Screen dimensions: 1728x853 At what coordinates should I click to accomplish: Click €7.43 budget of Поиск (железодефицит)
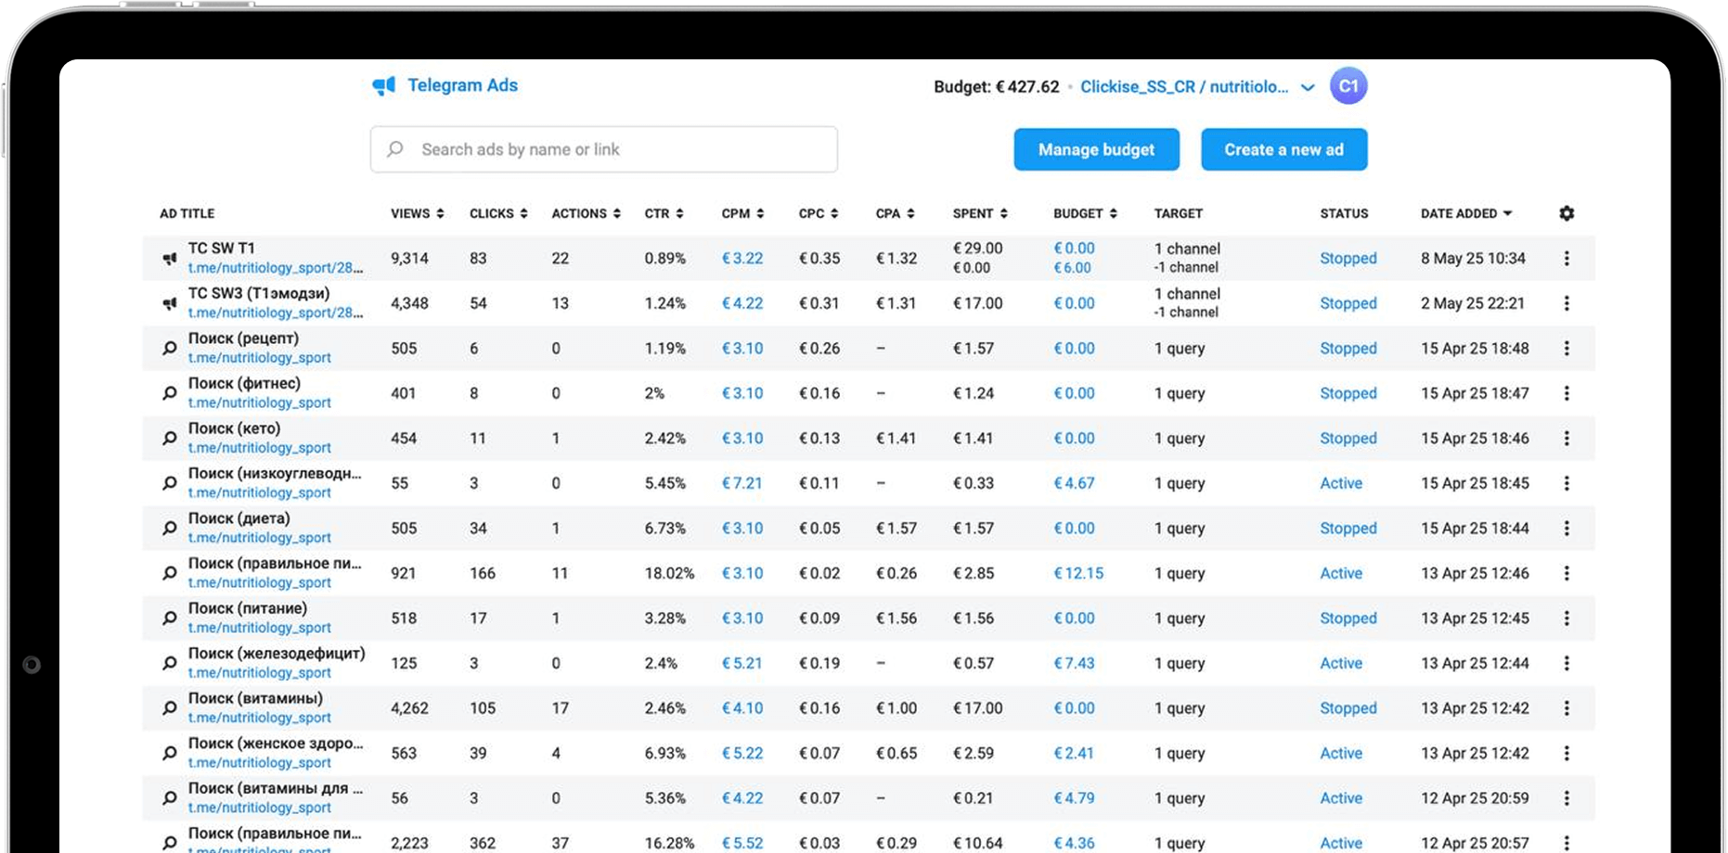[x=1074, y=663]
